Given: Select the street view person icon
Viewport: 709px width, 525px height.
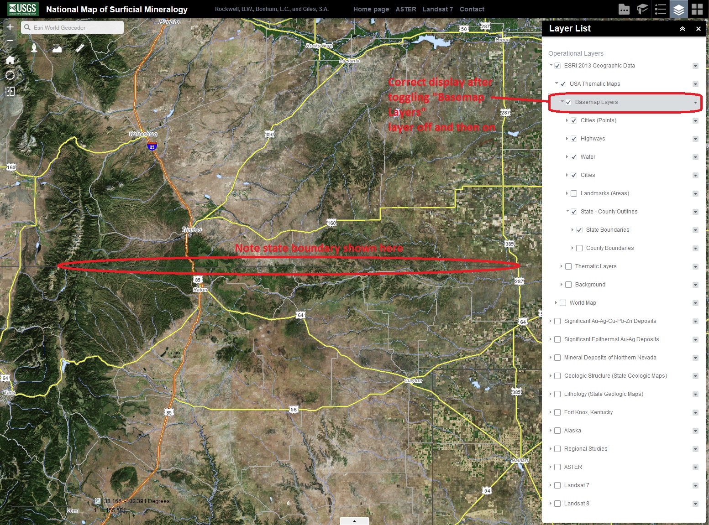Looking at the screenshot, I should (x=34, y=48).
